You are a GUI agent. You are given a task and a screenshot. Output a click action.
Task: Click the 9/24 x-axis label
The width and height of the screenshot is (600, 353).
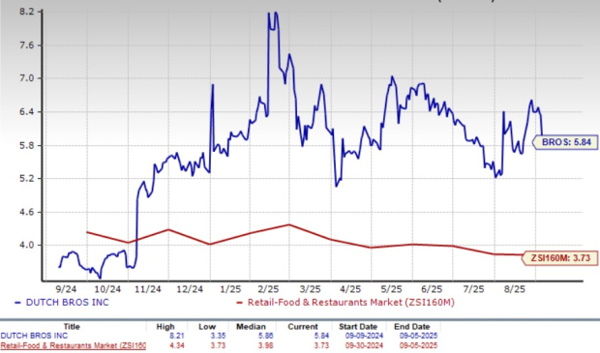click(x=67, y=289)
